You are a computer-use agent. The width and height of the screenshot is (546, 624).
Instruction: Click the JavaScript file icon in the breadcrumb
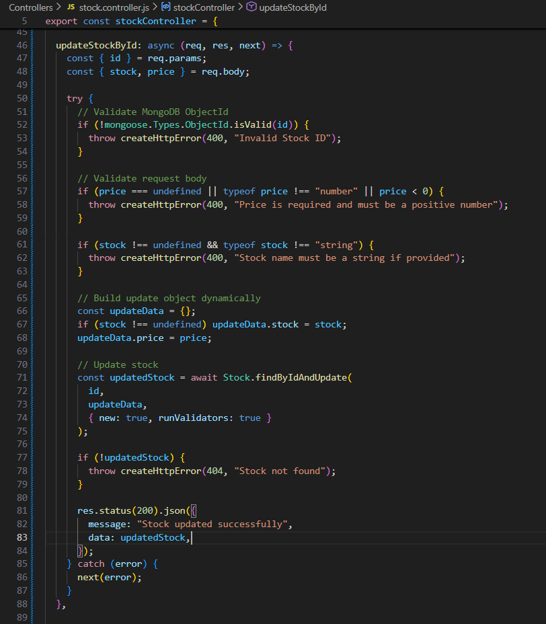coord(71,8)
